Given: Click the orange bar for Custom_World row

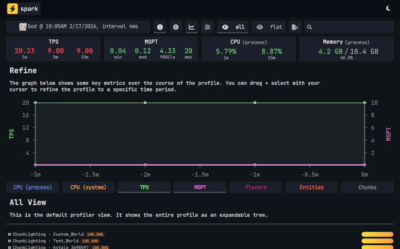Looking at the screenshot, I should (x=377, y=234).
